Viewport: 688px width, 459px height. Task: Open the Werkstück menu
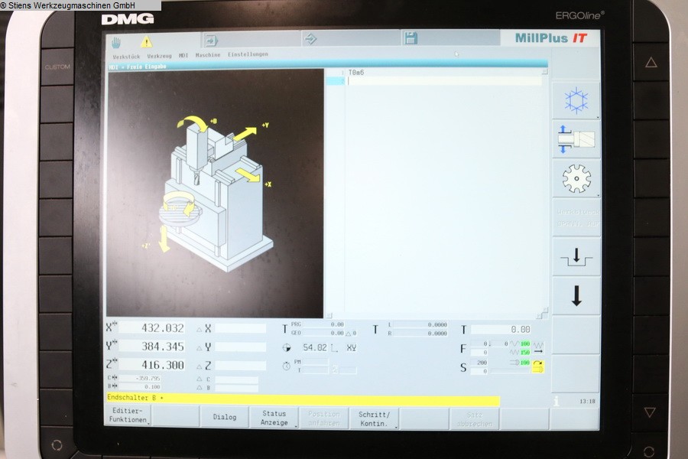click(126, 55)
